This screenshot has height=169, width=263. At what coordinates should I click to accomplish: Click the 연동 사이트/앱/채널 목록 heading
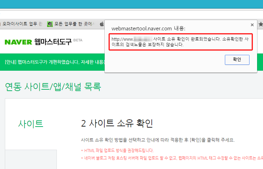(x=53, y=87)
